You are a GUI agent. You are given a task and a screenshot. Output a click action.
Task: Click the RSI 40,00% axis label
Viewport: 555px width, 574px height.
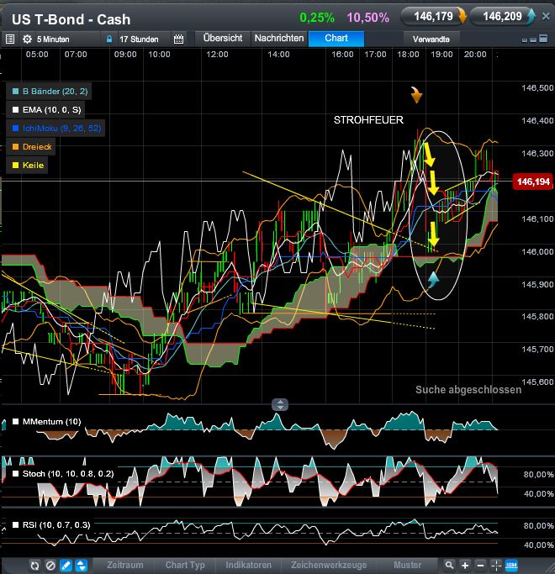(x=538, y=545)
